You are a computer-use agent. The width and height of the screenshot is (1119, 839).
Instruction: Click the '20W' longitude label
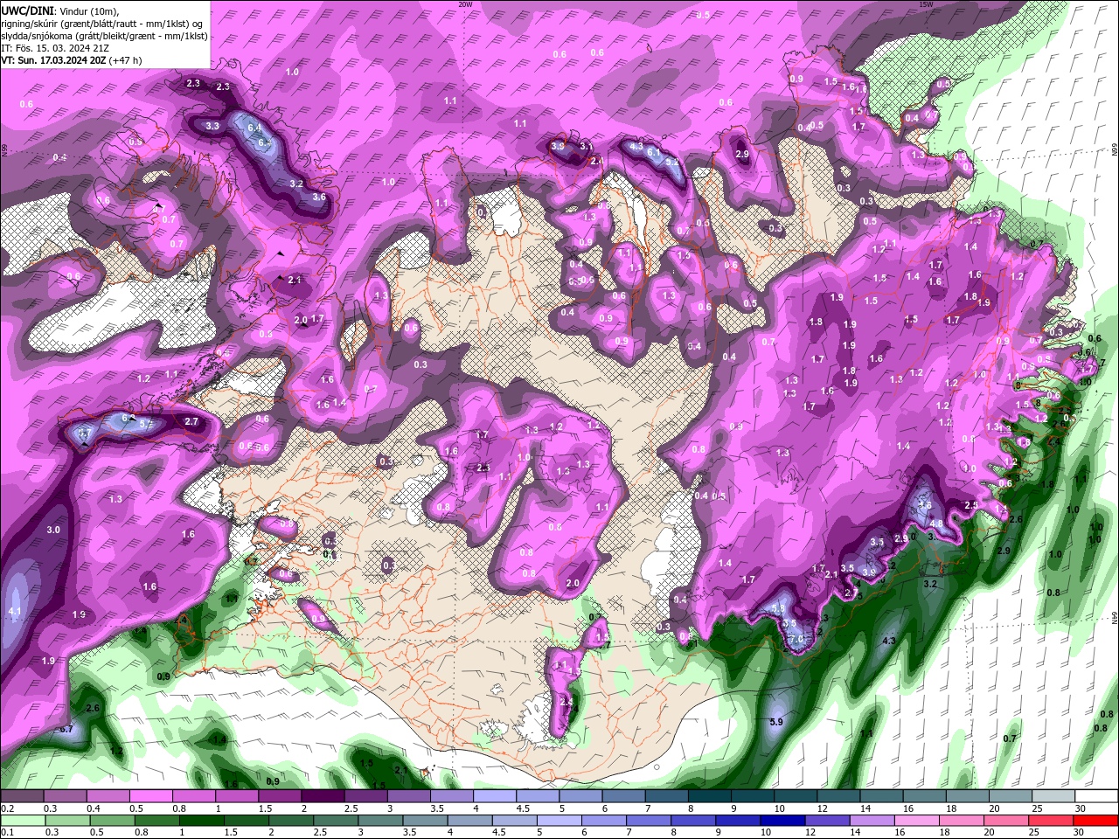465,4
